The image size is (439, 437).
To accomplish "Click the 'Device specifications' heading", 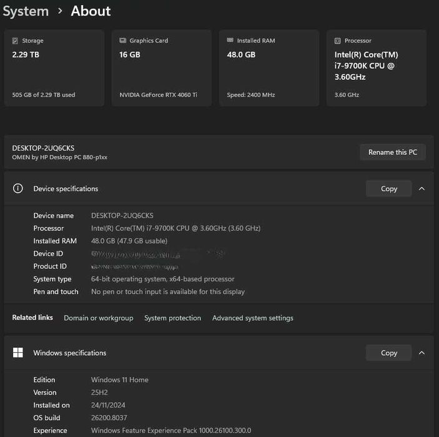I will [x=66, y=189].
